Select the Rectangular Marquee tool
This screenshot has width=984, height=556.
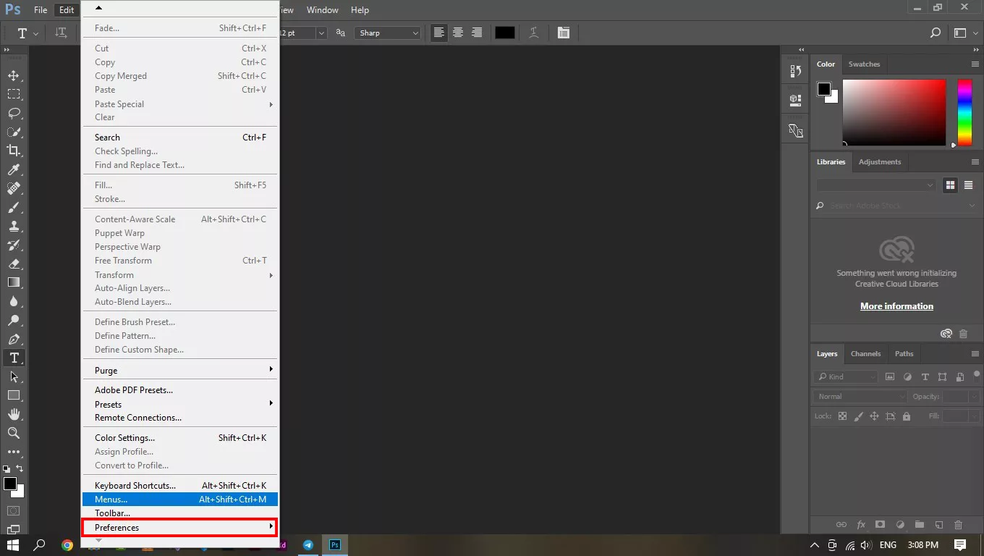pyautogui.click(x=14, y=94)
